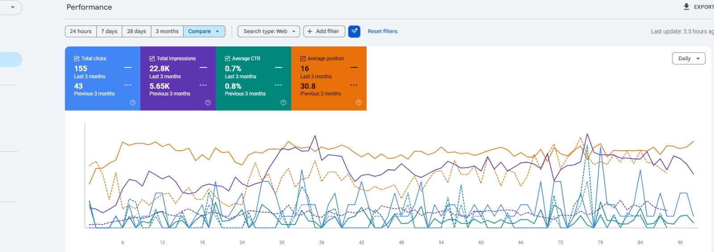The image size is (714, 252).
Task: Open help icon on Total clicks card
Action: 133,103
